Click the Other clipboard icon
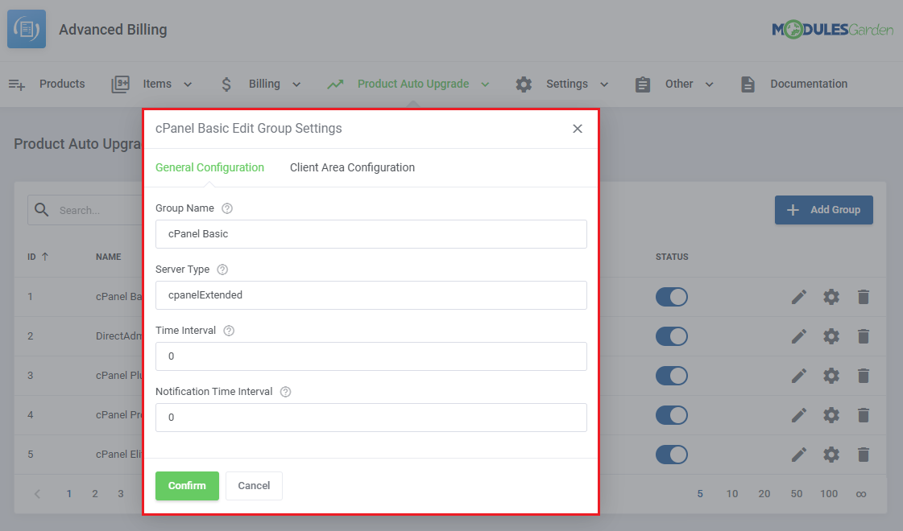The height and width of the screenshot is (531, 903). [x=643, y=84]
